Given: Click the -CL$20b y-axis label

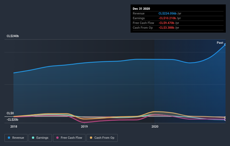Looking at the screenshot, I should (13, 120).
